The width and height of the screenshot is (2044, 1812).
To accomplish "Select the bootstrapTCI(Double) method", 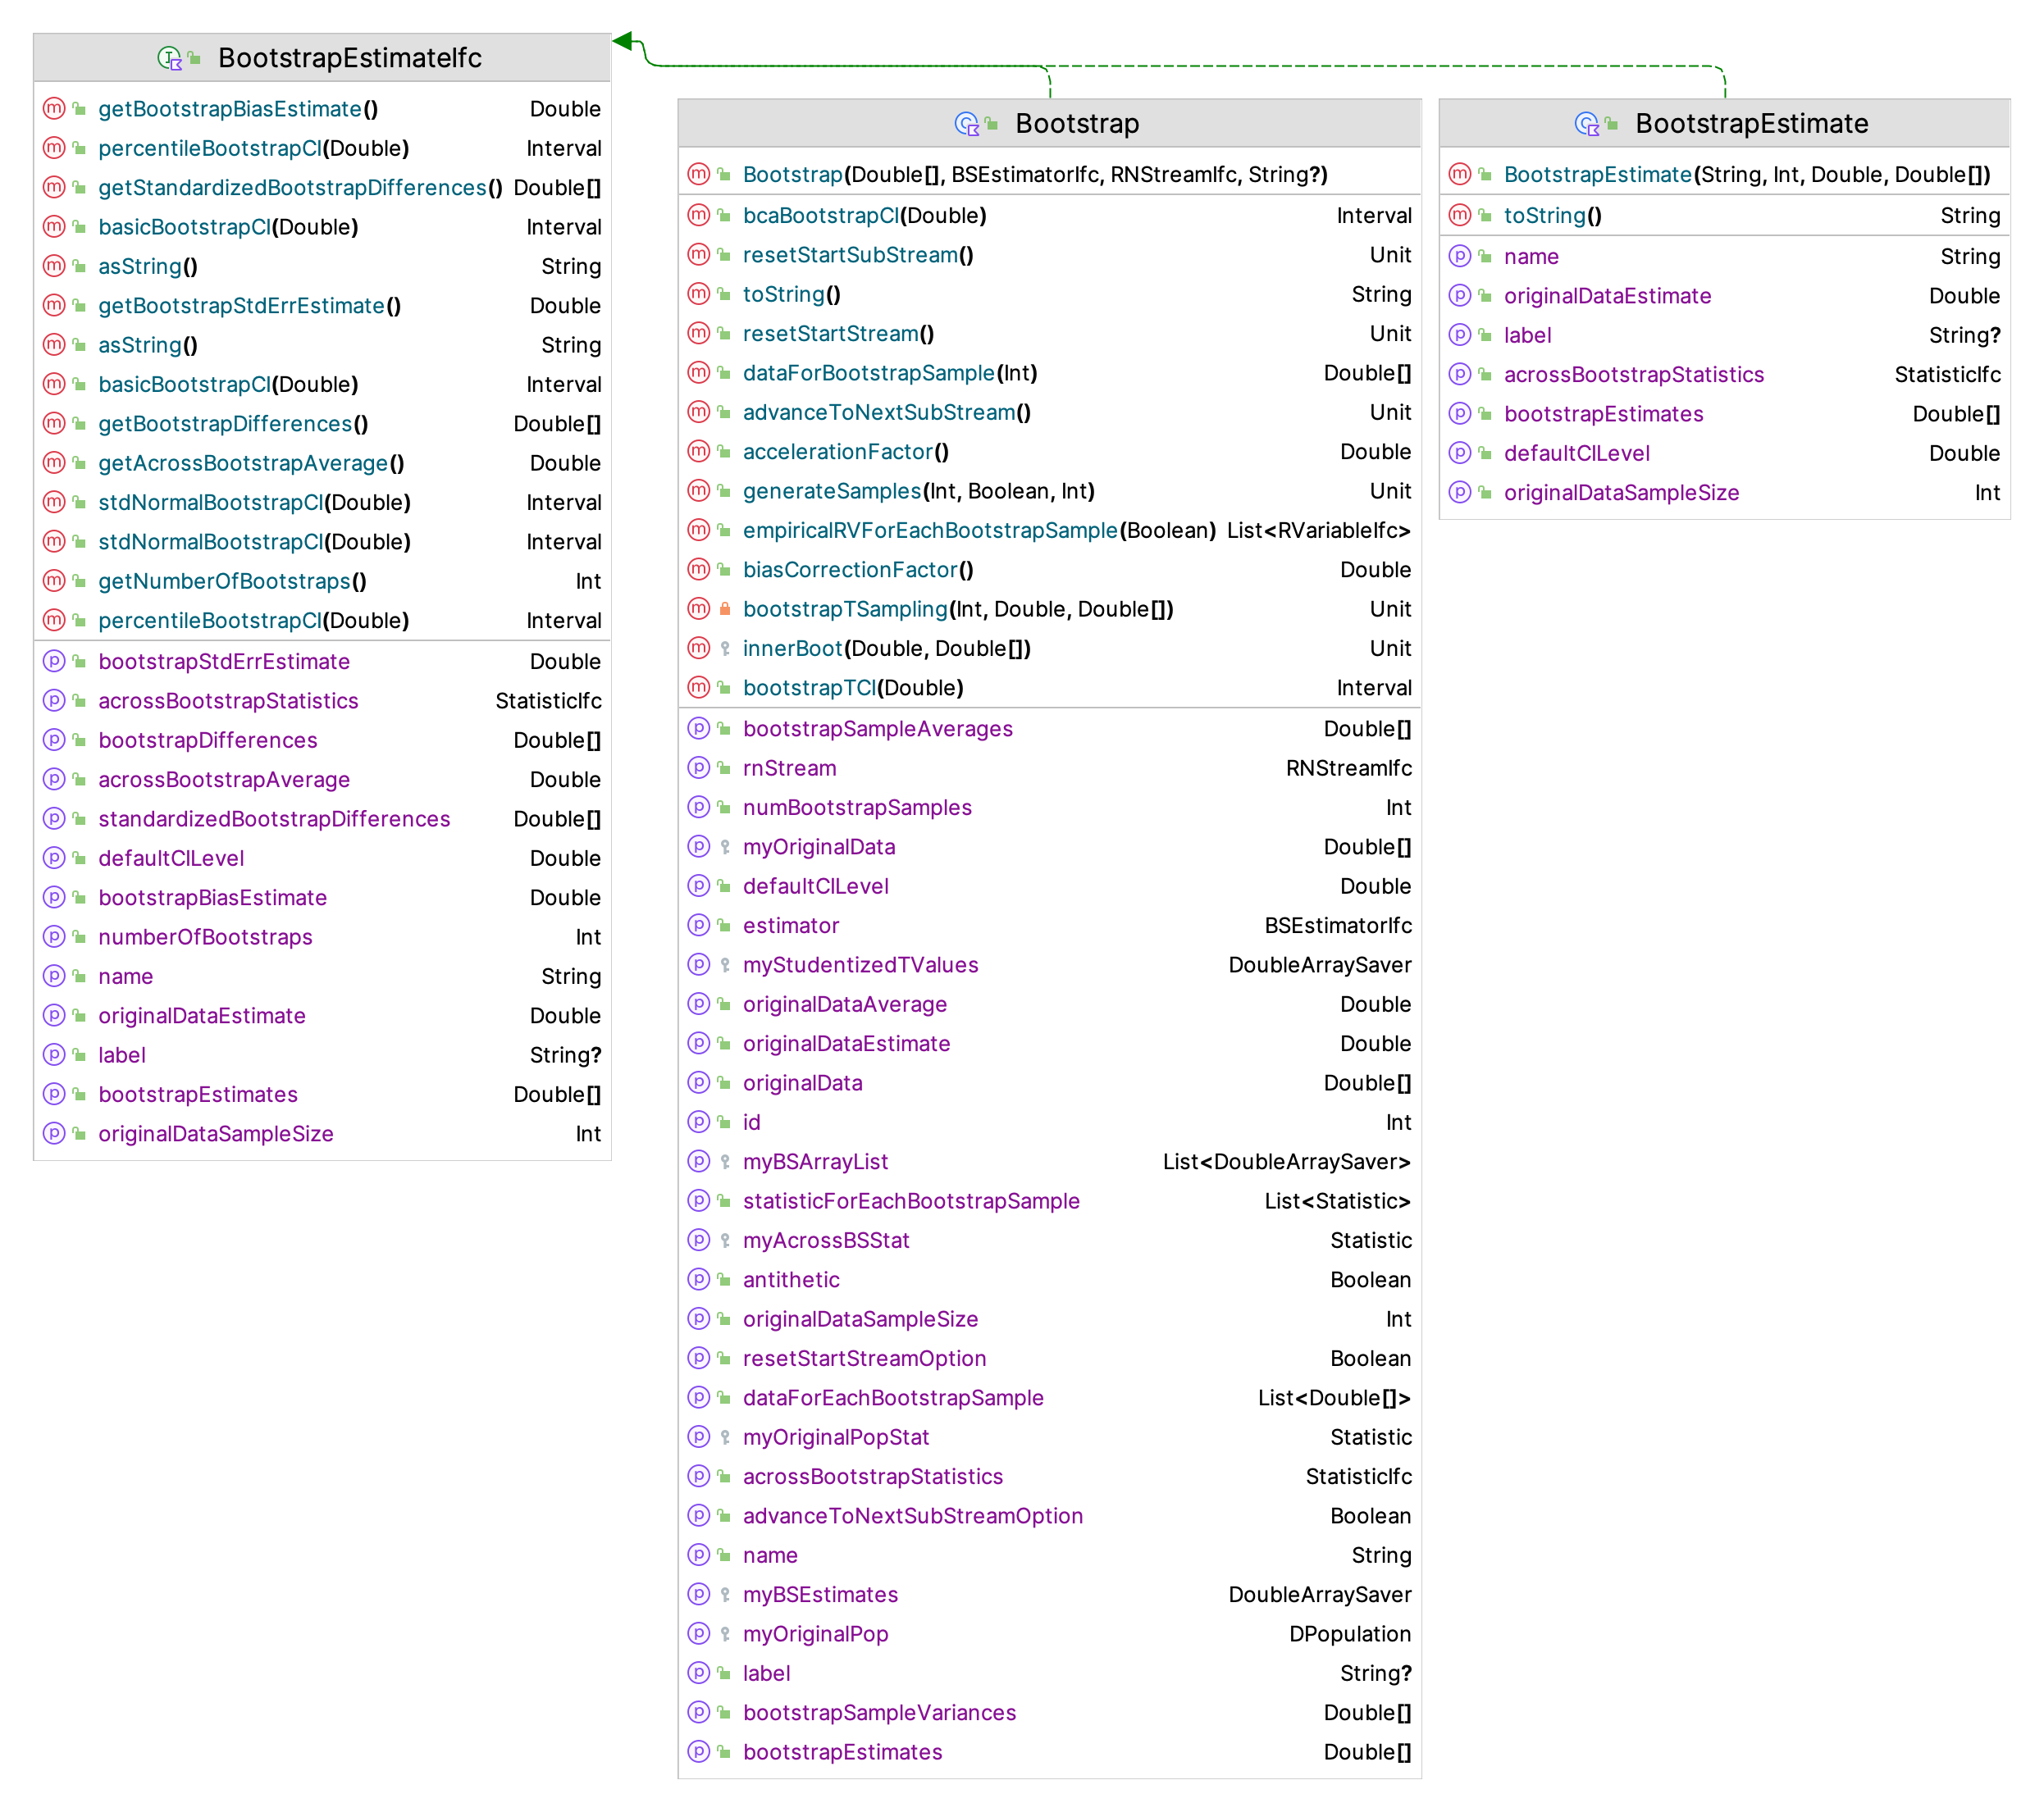I will (853, 688).
